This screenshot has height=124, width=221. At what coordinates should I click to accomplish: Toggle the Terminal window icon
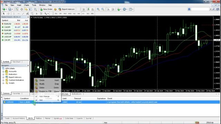click(31, 9)
